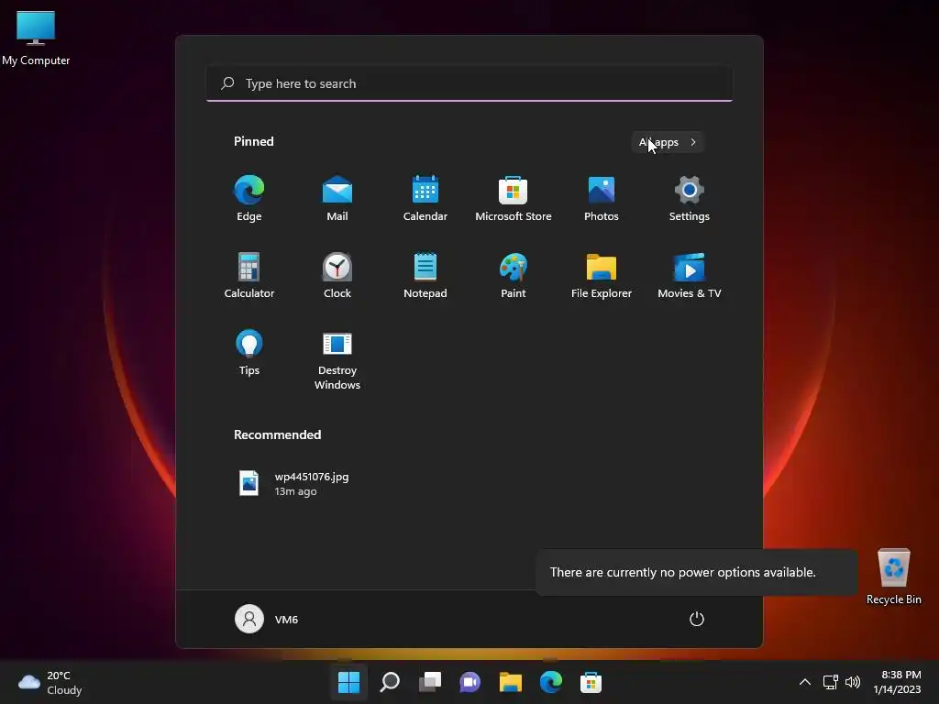
Task: Select the My Computer desktop icon
Action: pos(36,38)
